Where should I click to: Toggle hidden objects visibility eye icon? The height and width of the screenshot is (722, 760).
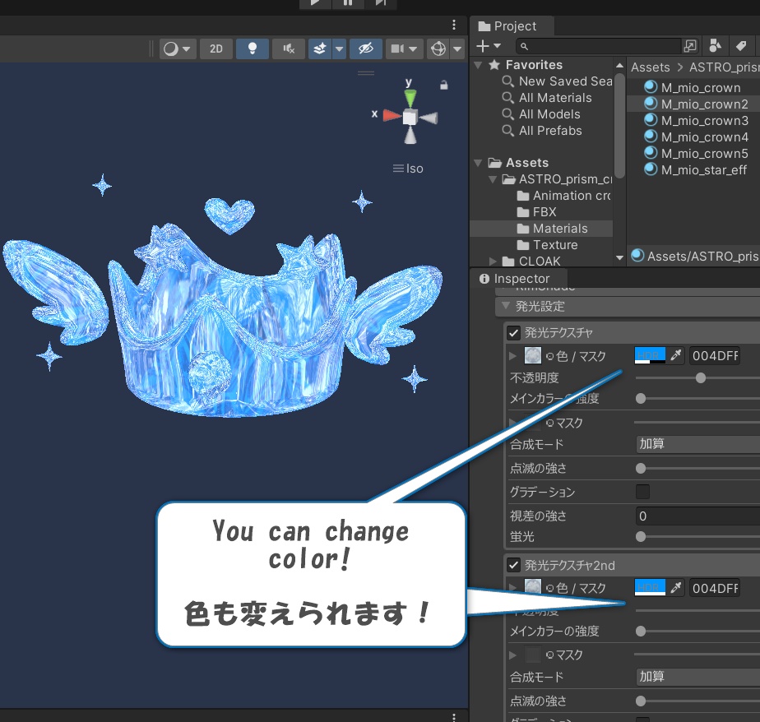(x=365, y=49)
